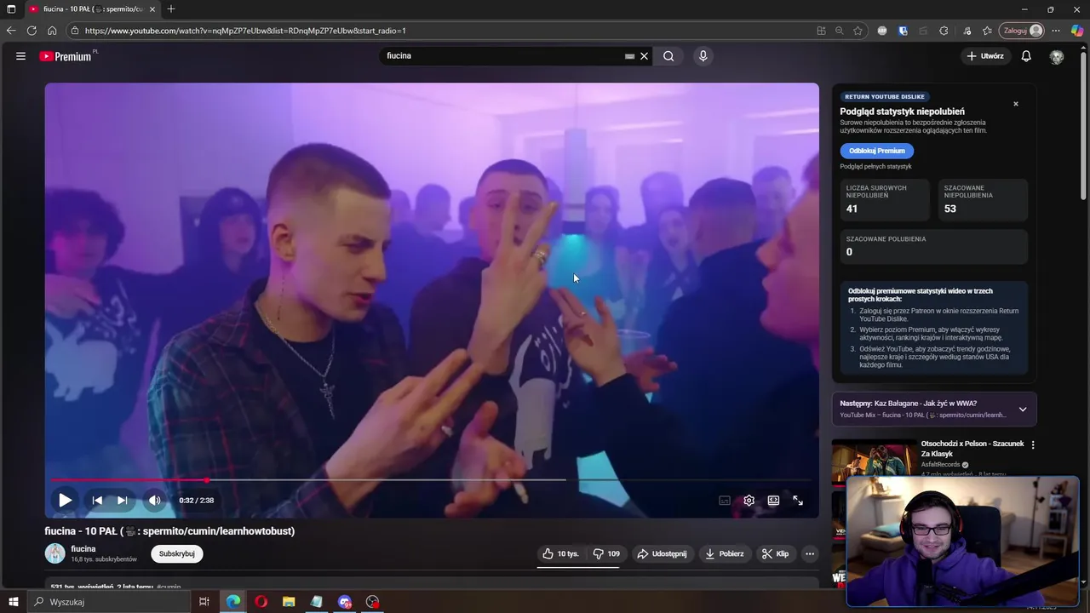Viewport: 1090px width, 613px height.
Task: Open the on-screen keyboard icon in search
Action: coord(629,56)
